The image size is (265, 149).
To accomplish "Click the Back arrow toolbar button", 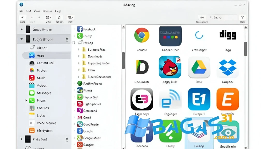I will point(22,17).
